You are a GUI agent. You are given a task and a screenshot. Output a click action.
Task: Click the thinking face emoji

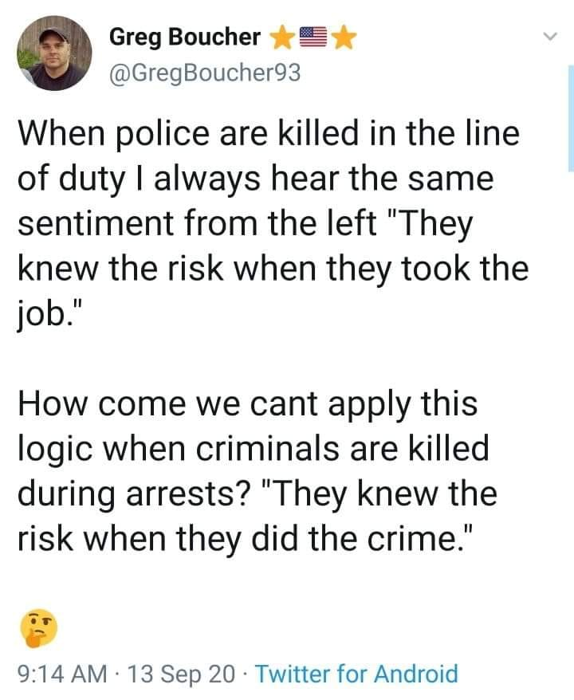point(39,627)
